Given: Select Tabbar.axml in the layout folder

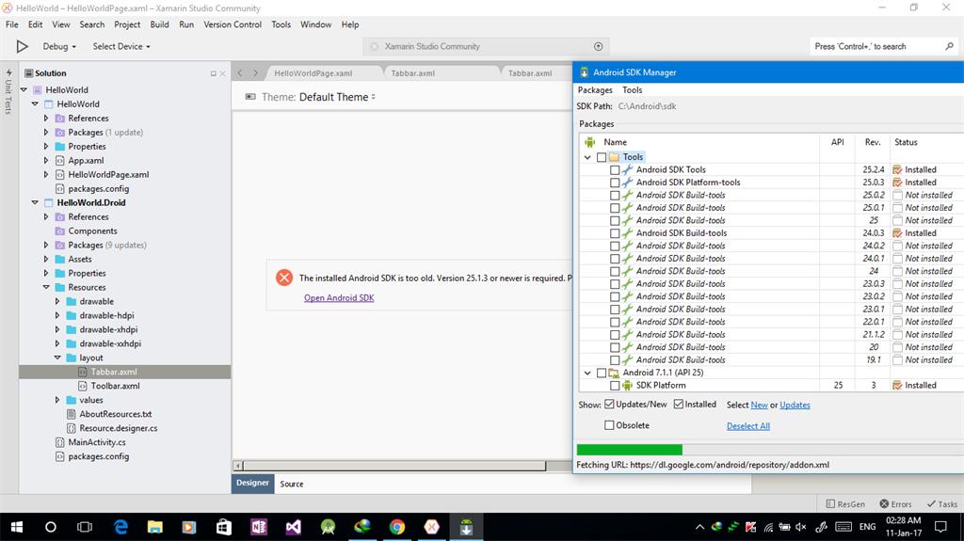Looking at the screenshot, I should click(114, 372).
